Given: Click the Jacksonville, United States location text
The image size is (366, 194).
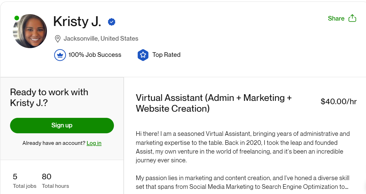Looking at the screenshot, I should 101,39.
